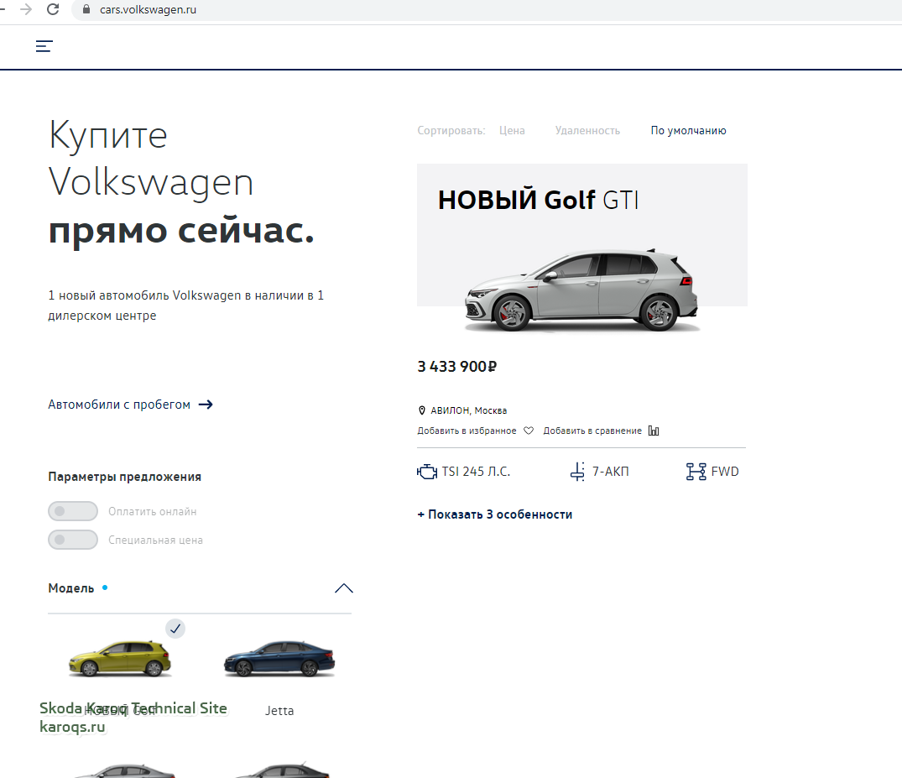The height and width of the screenshot is (778, 902).
Task: Click the heart favorites icon
Action: 529,431
